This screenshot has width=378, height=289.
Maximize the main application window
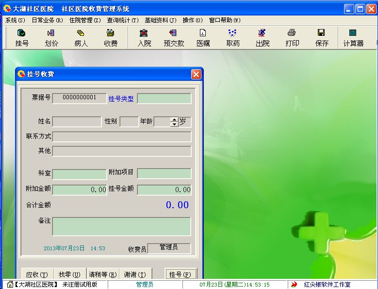(360, 9)
